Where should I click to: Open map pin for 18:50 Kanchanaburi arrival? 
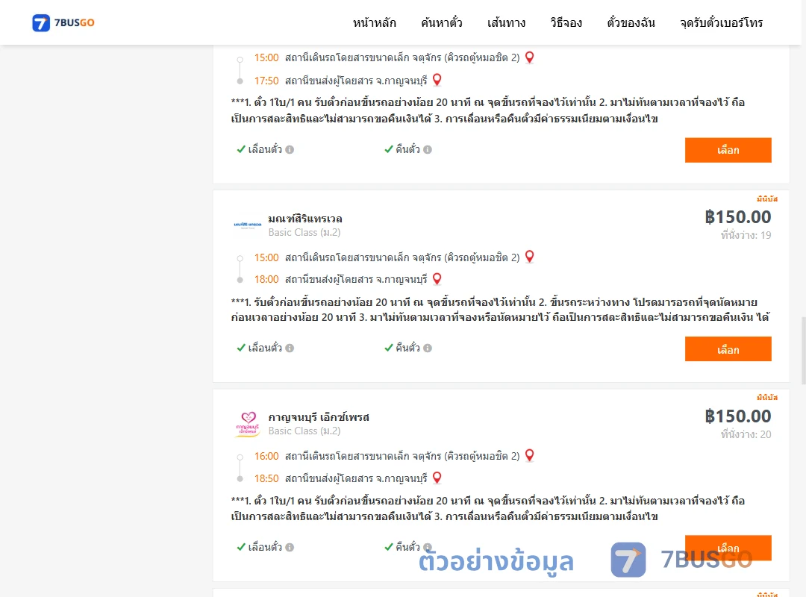[437, 478]
